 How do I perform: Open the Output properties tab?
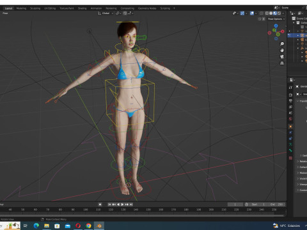coord(290,101)
